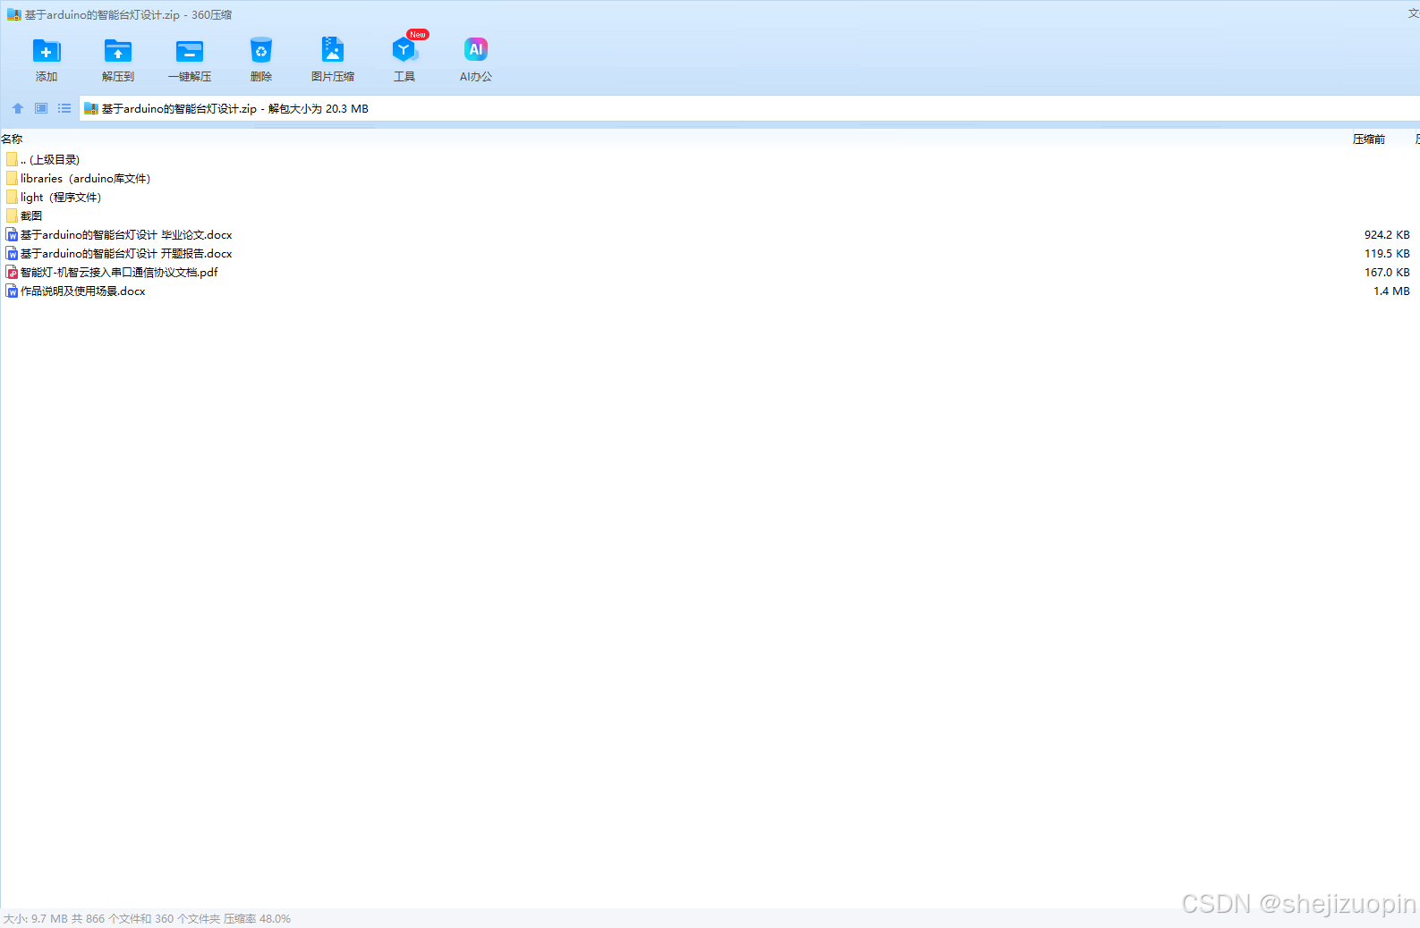Click the red New badge on 工具

[418, 35]
